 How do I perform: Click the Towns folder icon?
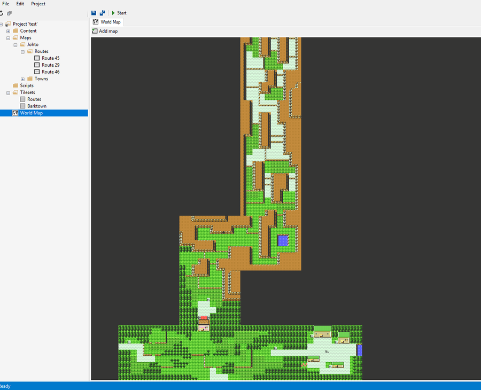30,79
